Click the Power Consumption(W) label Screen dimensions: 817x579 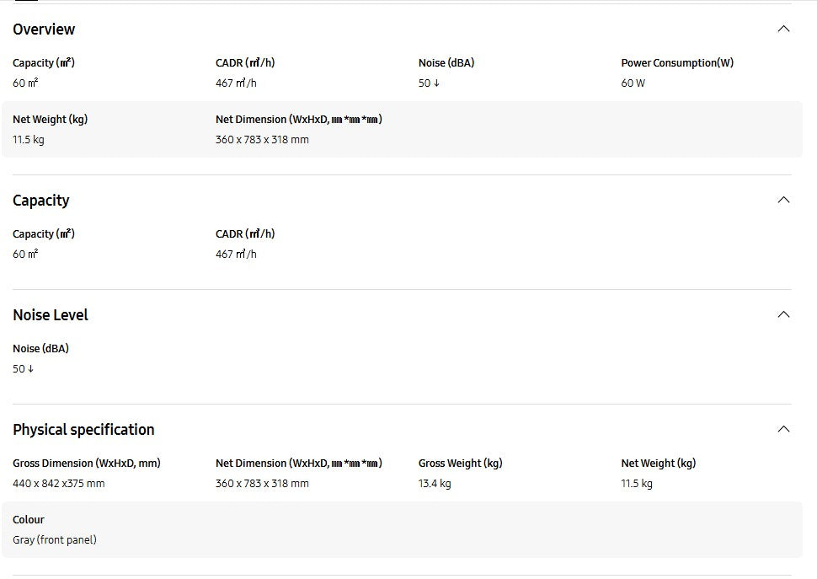coord(677,63)
